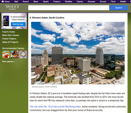
Task: Open Weather in the top navigation
Action: tap(69, 2)
